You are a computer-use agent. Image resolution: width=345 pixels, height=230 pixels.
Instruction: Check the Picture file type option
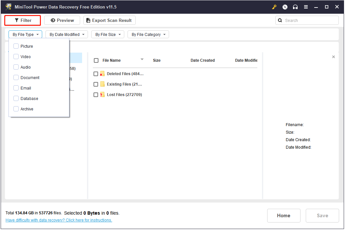(16, 46)
